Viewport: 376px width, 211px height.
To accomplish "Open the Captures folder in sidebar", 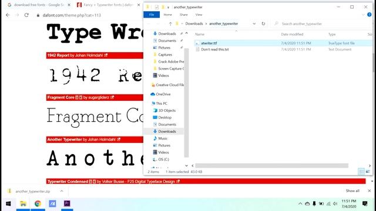I will [x=165, y=55].
